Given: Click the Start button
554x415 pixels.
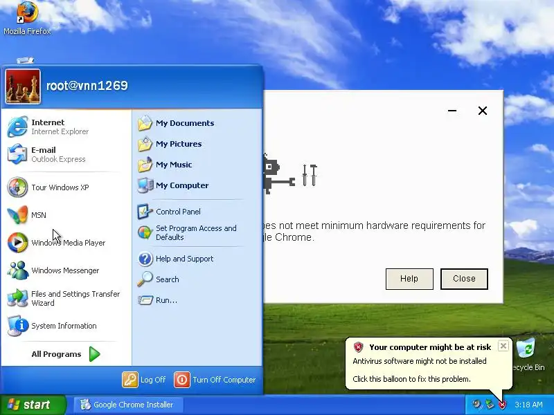Looking at the screenshot, I should (x=33, y=405).
